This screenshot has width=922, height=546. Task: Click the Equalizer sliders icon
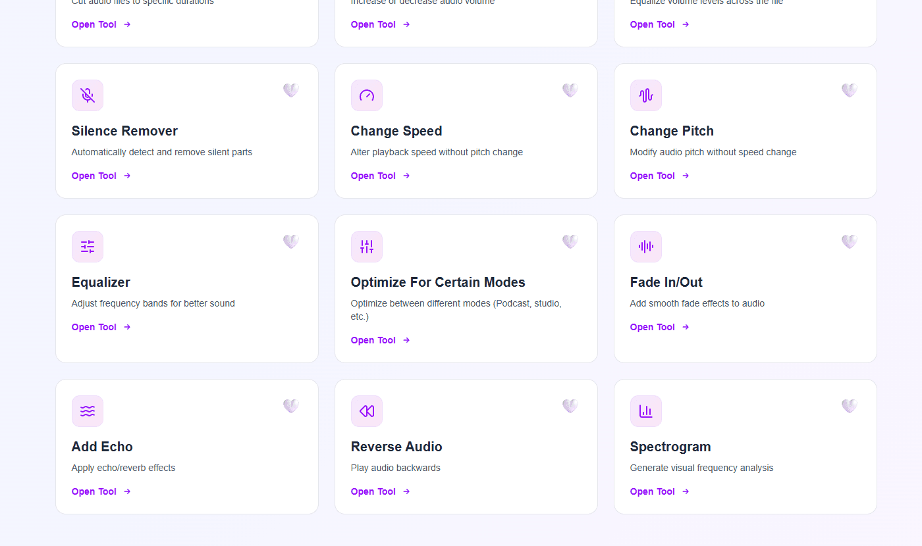tap(88, 247)
